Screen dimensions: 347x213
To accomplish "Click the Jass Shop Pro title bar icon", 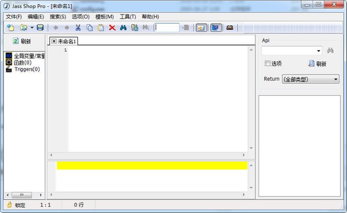I will 6,6.
